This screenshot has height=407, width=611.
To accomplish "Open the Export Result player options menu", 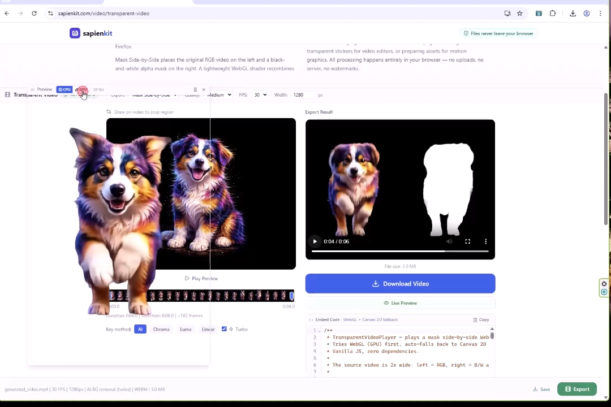I will pos(485,241).
